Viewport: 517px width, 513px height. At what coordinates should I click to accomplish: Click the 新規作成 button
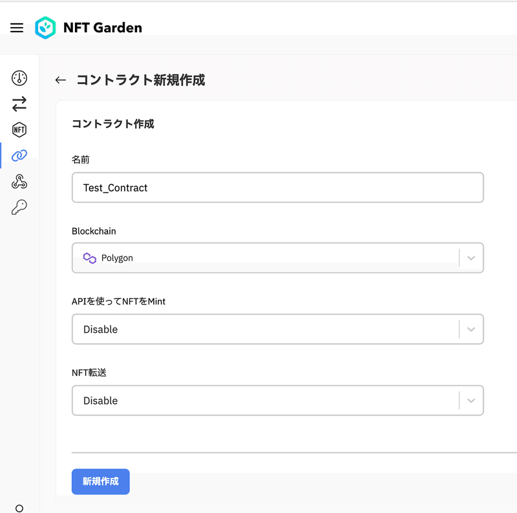101,481
